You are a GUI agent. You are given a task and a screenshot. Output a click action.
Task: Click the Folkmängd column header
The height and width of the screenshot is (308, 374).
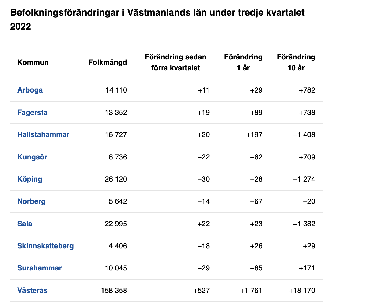pyautogui.click(x=108, y=63)
